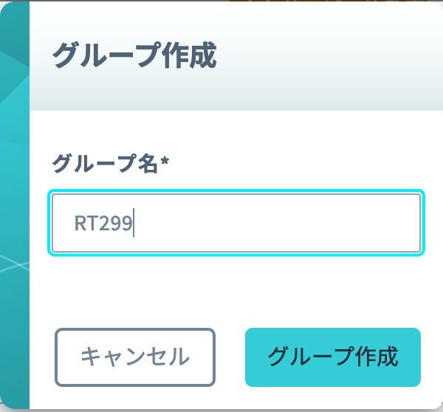Click グループ作成 label on the teal button
This screenshot has height=412, width=443.
coord(333,357)
